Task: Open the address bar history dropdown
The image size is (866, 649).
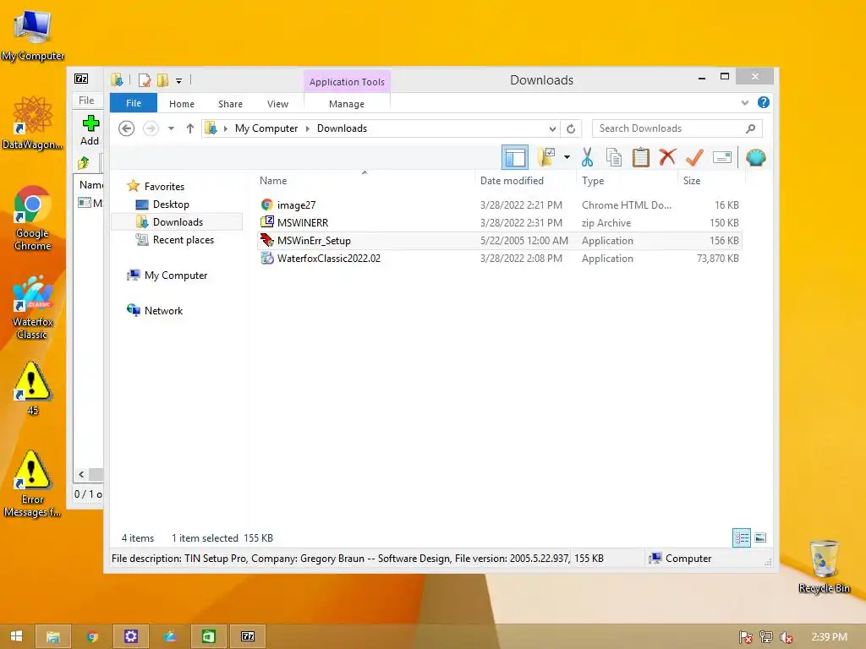Action: [552, 128]
